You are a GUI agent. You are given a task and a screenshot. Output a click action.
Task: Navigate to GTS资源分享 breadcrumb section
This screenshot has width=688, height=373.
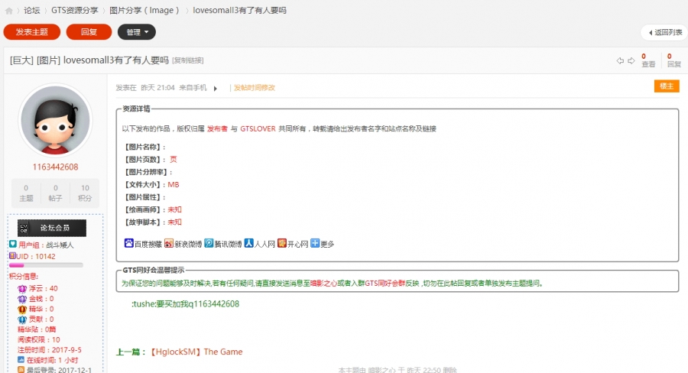74,11
